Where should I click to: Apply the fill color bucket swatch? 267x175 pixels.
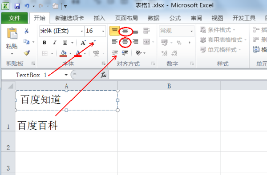point(63,53)
